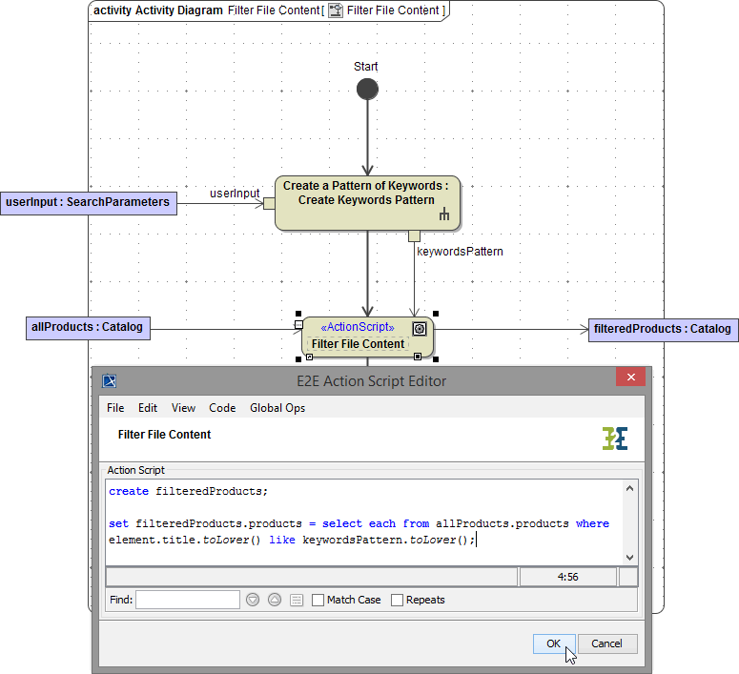Click the E2E logo in the editor header

coord(615,439)
